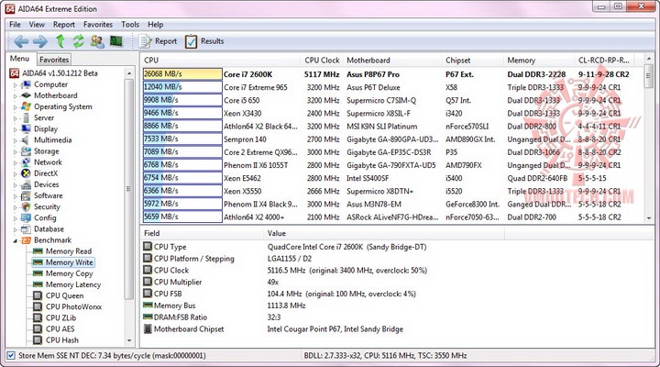Viewport: 660px width, 367px height.
Task: Click the Memory Bus field icon
Action: (148, 306)
